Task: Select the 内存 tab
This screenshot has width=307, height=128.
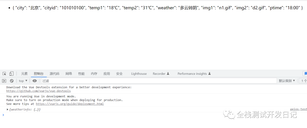Action: pos(94,74)
